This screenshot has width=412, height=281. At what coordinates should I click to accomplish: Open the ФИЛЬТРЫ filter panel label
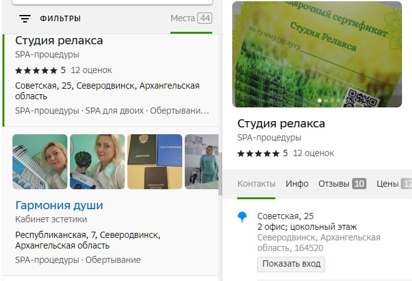point(60,19)
